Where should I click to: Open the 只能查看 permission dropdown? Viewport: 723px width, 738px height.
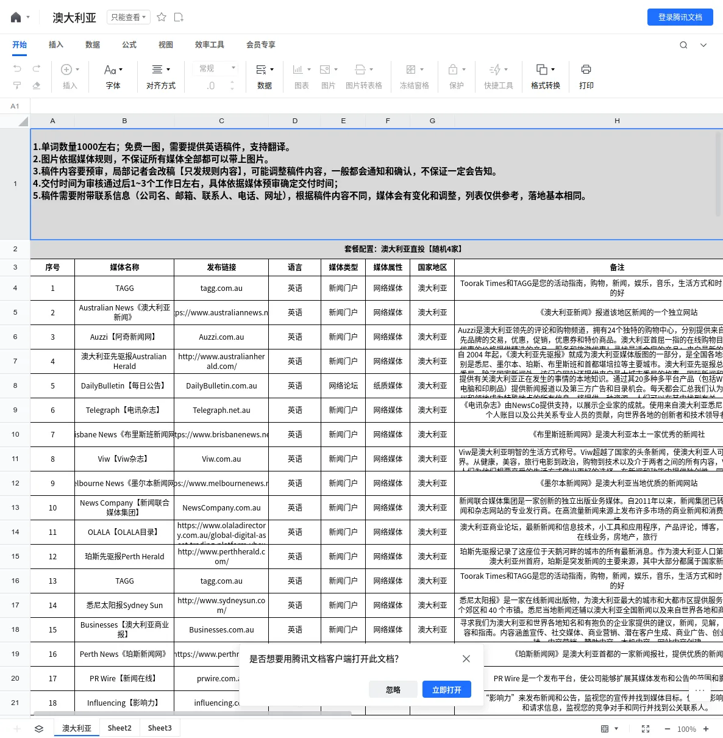[128, 17]
